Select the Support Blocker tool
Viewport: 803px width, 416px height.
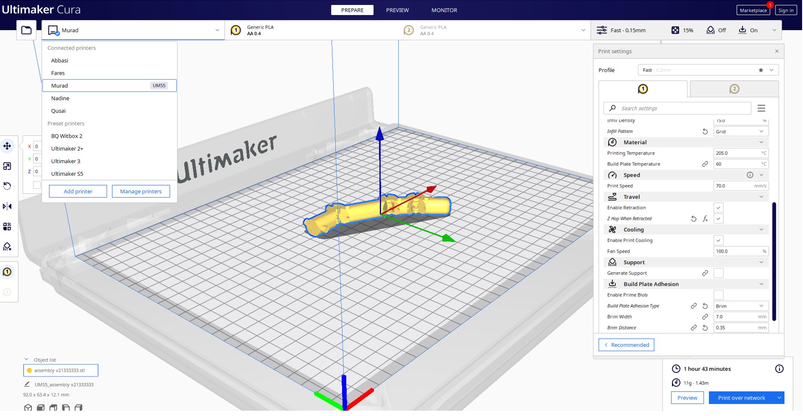[x=8, y=247]
